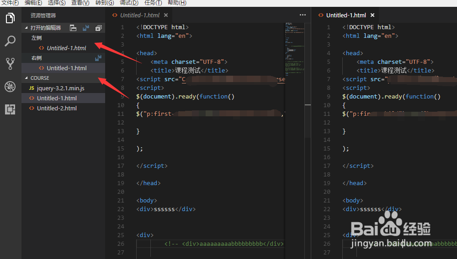This screenshot has height=259, width=457.
Task: Click meta charset line in right editor
Action: click(x=395, y=62)
